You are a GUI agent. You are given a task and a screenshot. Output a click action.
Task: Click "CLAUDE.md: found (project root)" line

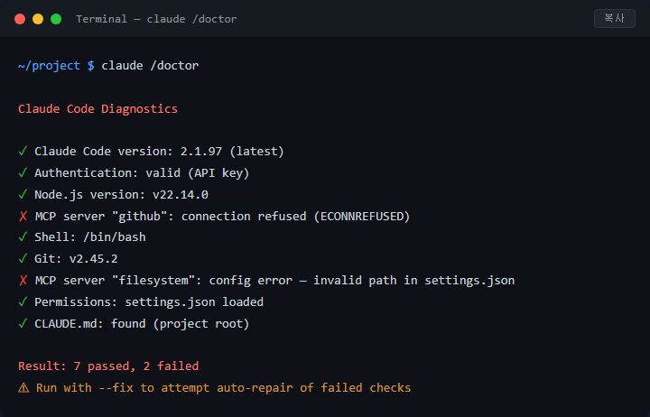pos(142,324)
